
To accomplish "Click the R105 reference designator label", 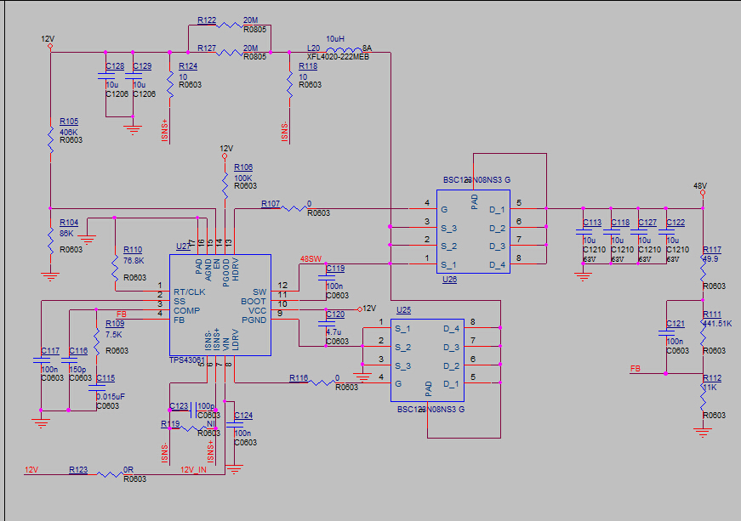I will click(69, 122).
